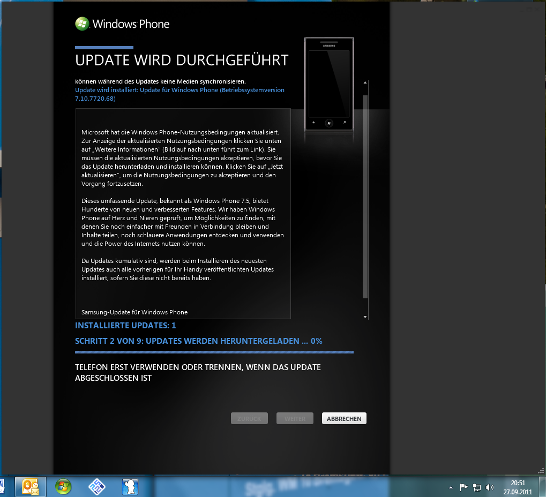Image resolution: width=546 pixels, height=497 pixels.
Task: Open the blue diamond taskbar icon
Action: coord(97,487)
